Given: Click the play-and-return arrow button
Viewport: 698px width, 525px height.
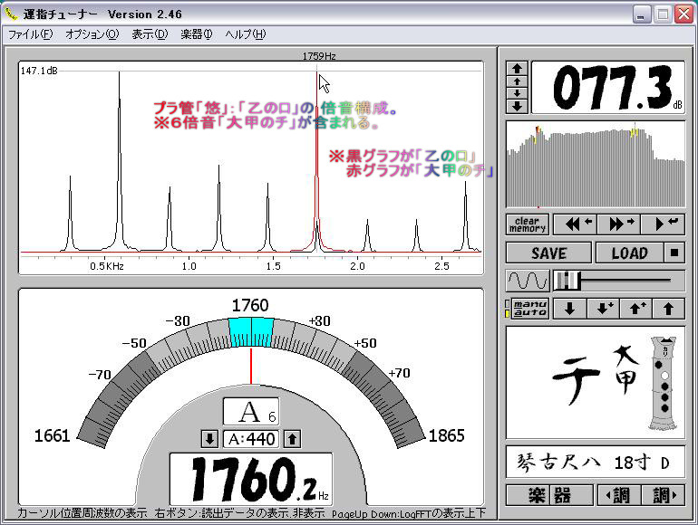Looking at the screenshot, I should [663, 224].
